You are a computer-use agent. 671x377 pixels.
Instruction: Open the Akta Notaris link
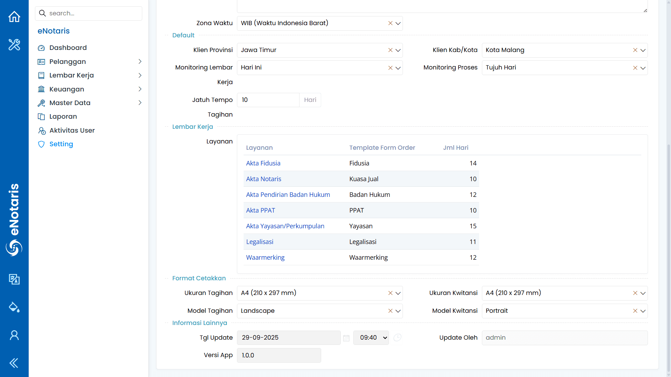coord(264,179)
